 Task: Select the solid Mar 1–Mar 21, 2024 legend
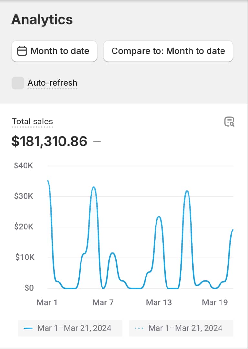tap(74, 328)
